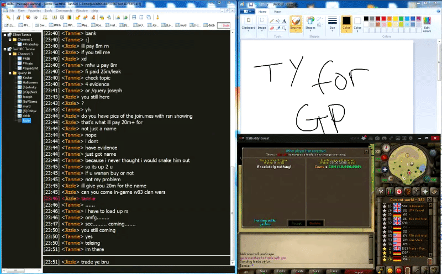This screenshot has height=274, width=442.
Task: Open the Combat Options crossed swords tab
Action: coord(381,192)
